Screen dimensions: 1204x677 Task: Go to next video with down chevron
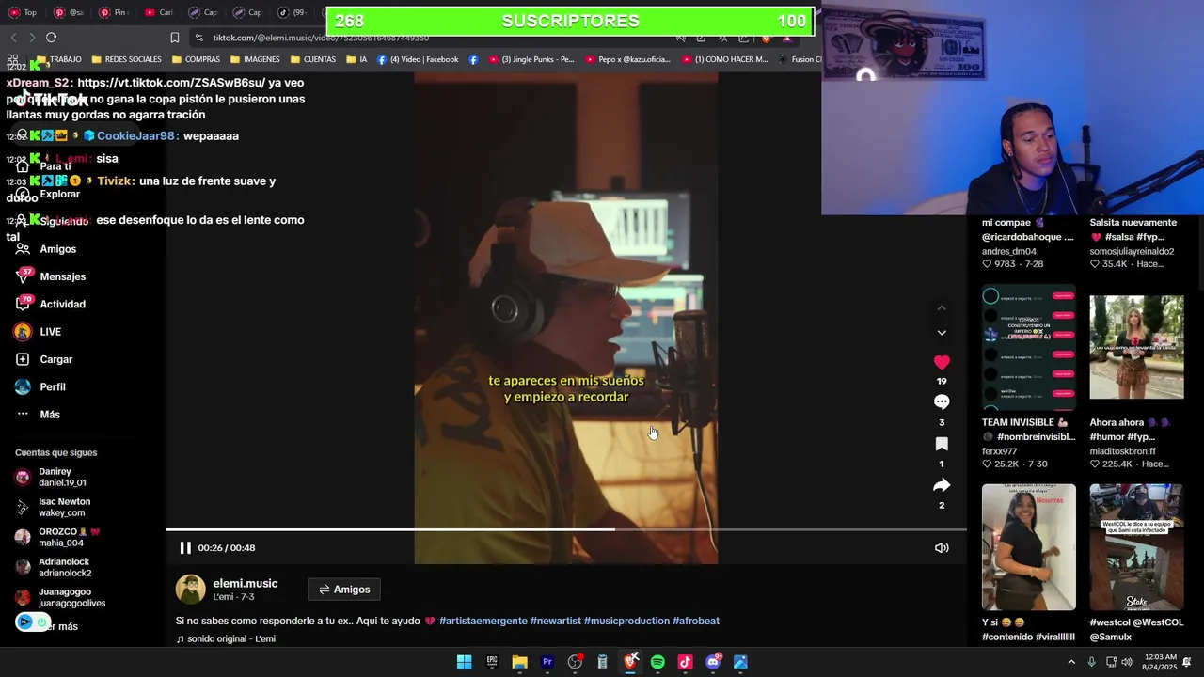pos(942,333)
